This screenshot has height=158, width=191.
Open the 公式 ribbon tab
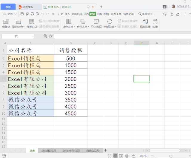86,14
